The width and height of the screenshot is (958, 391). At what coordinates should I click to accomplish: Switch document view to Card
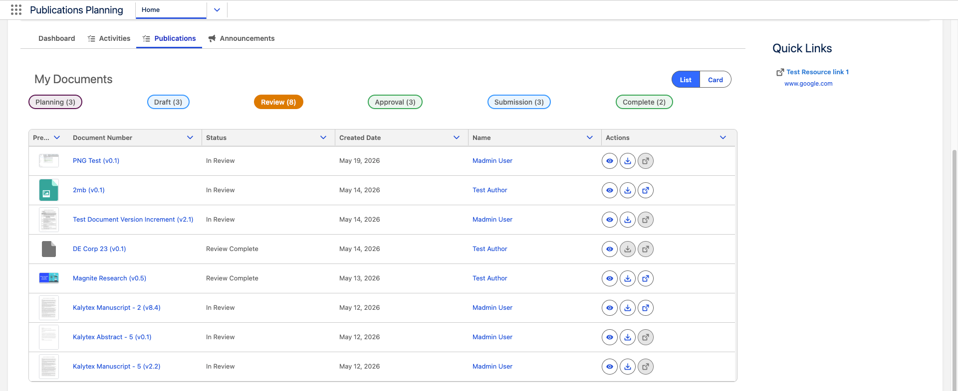pyautogui.click(x=716, y=80)
